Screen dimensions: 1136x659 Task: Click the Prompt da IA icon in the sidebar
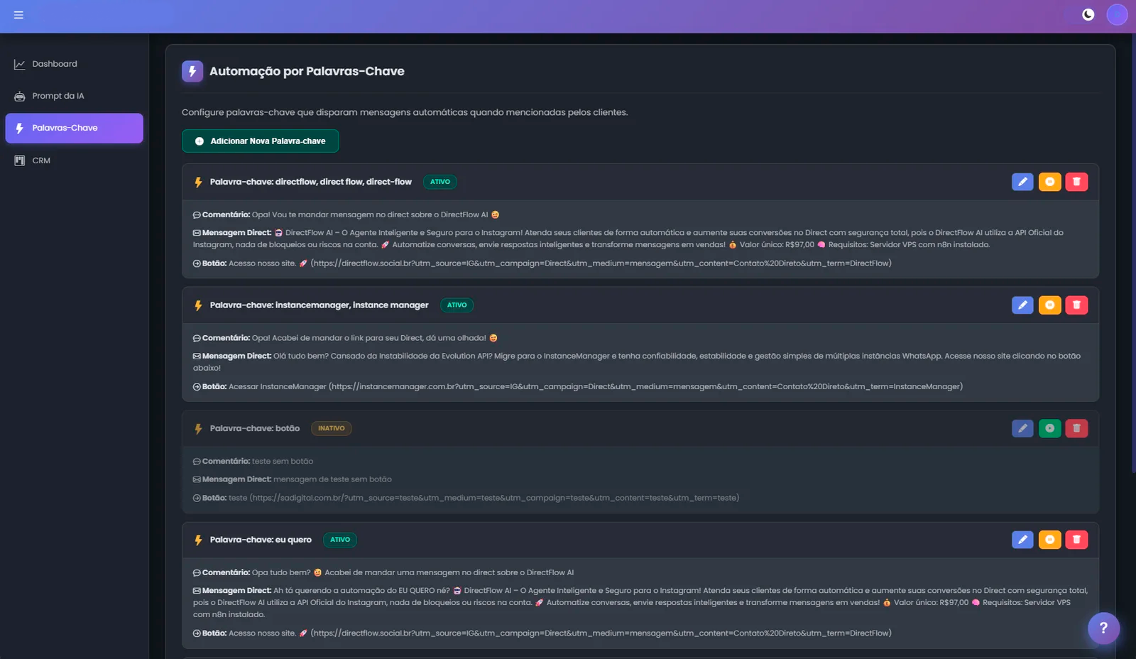point(19,95)
